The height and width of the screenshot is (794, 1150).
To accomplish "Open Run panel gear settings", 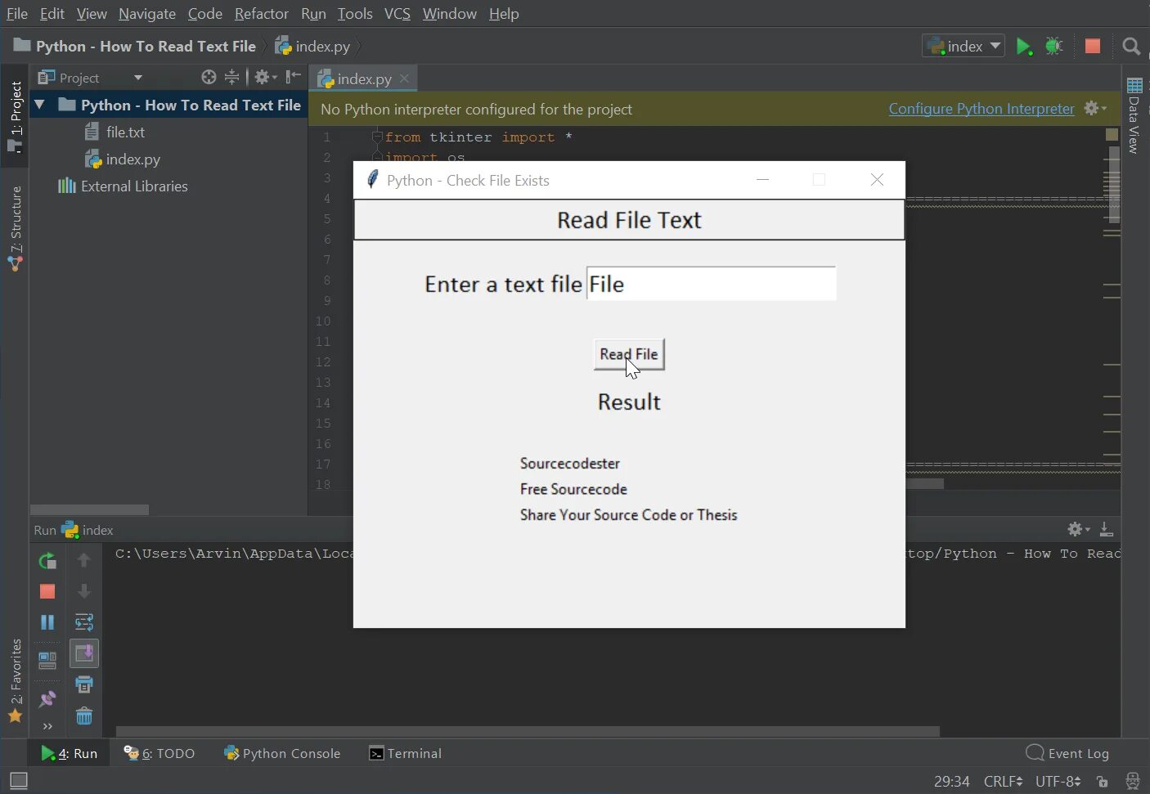I will 1078,529.
